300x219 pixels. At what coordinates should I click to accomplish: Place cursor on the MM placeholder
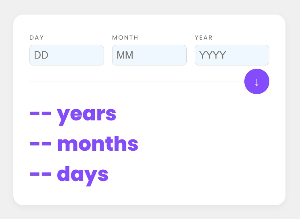pyautogui.click(x=125, y=55)
